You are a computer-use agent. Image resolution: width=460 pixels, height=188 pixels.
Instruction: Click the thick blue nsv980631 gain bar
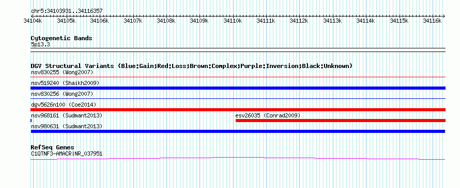[238, 131]
